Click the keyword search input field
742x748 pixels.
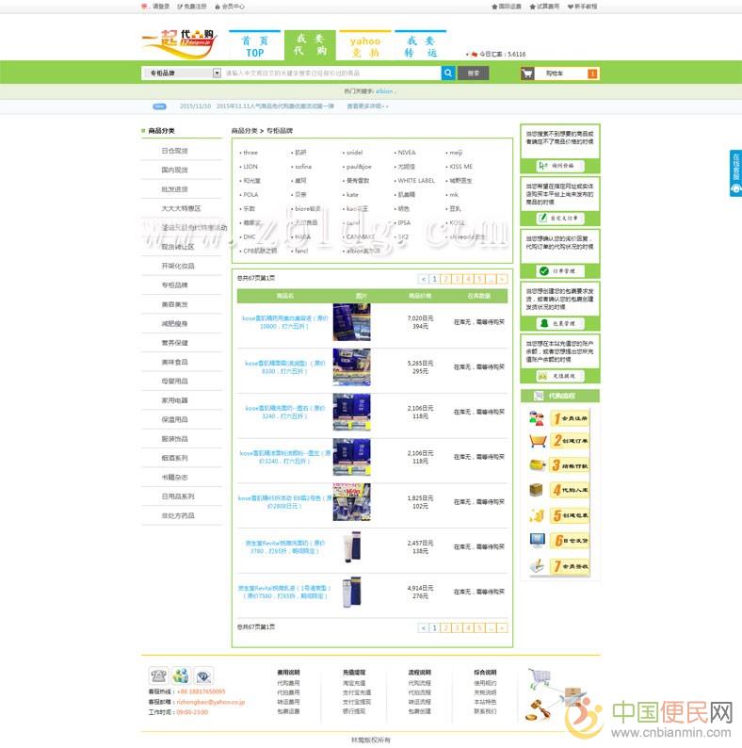pyautogui.click(x=330, y=73)
